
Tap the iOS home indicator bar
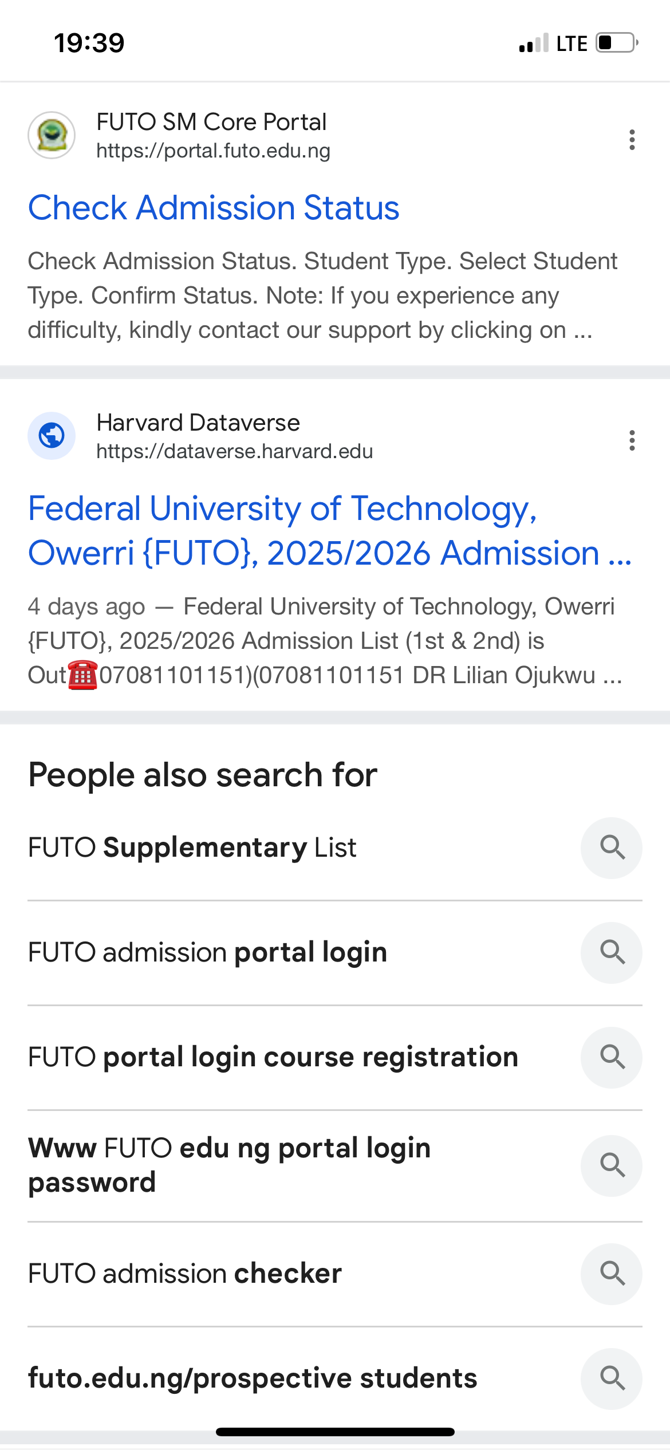coord(335,1432)
